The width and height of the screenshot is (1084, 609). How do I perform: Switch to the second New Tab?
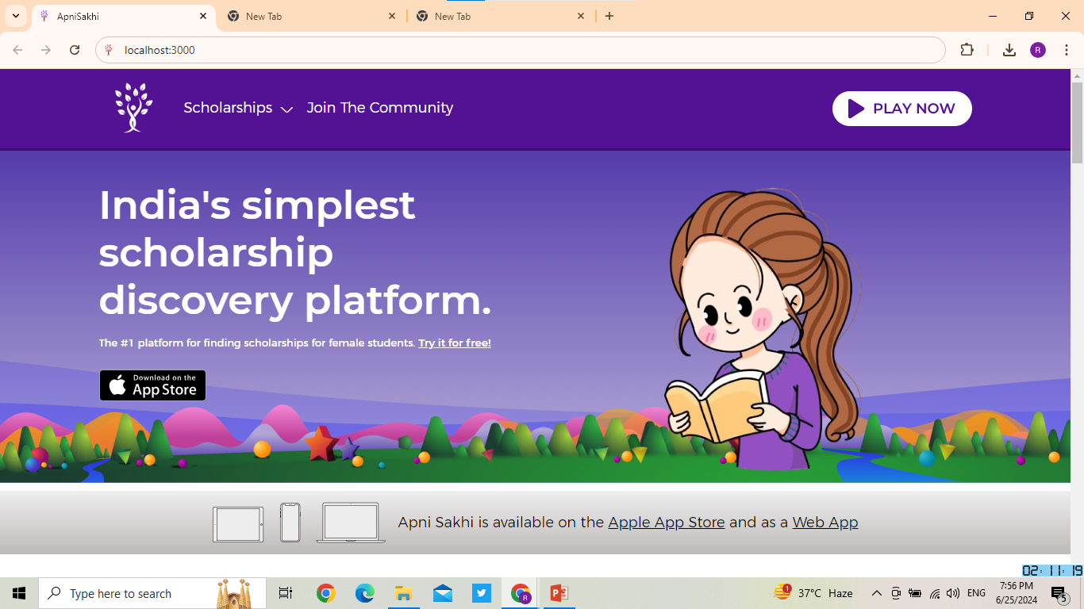point(313,16)
